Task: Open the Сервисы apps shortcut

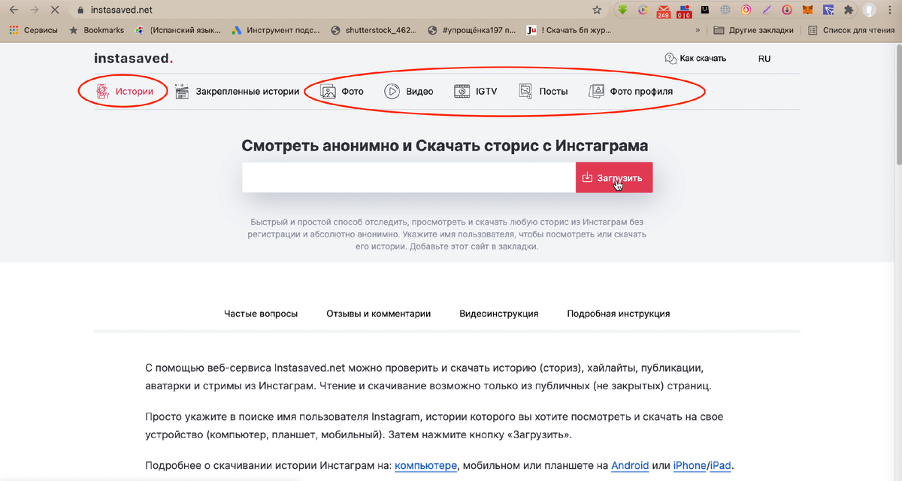Action: pyautogui.click(x=33, y=31)
